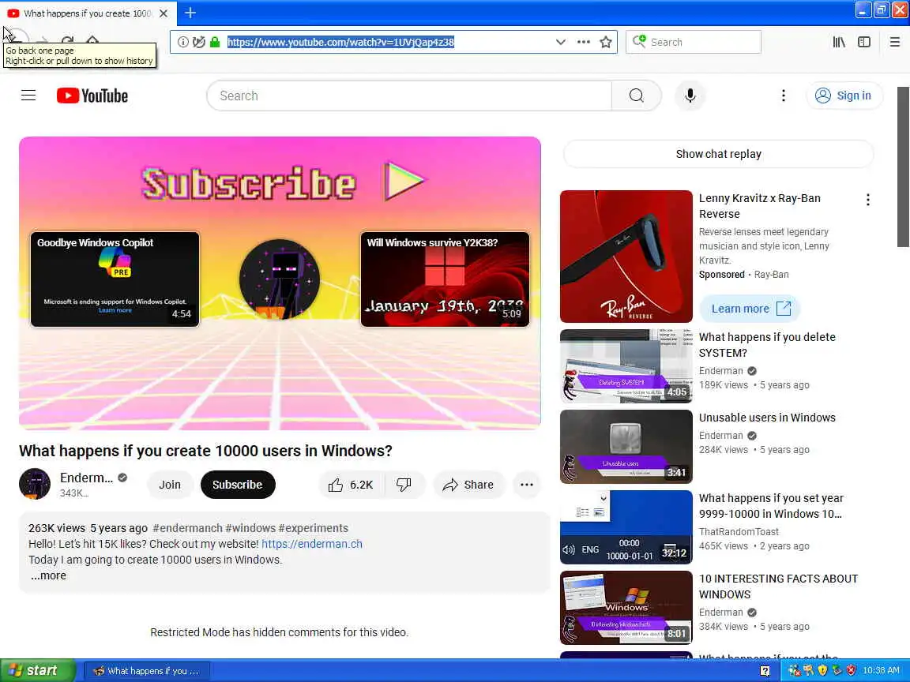Image resolution: width=910 pixels, height=682 pixels.
Task: Open options menu for Ray-Ban ad
Action: point(867,200)
